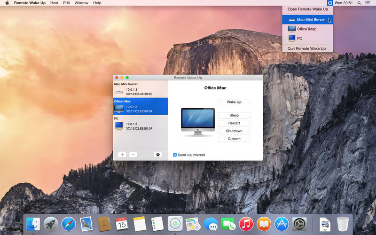This screenshot has width=376, height=235.
Task: Choose Office iMac from status menu dropdown
Action: click(x=306, y=29)
